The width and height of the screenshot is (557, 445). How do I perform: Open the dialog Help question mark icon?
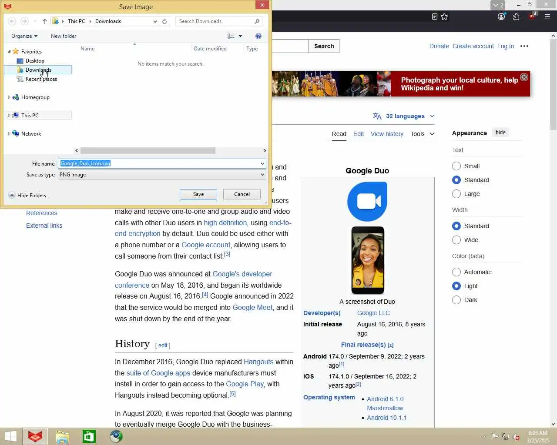(258, 36)
